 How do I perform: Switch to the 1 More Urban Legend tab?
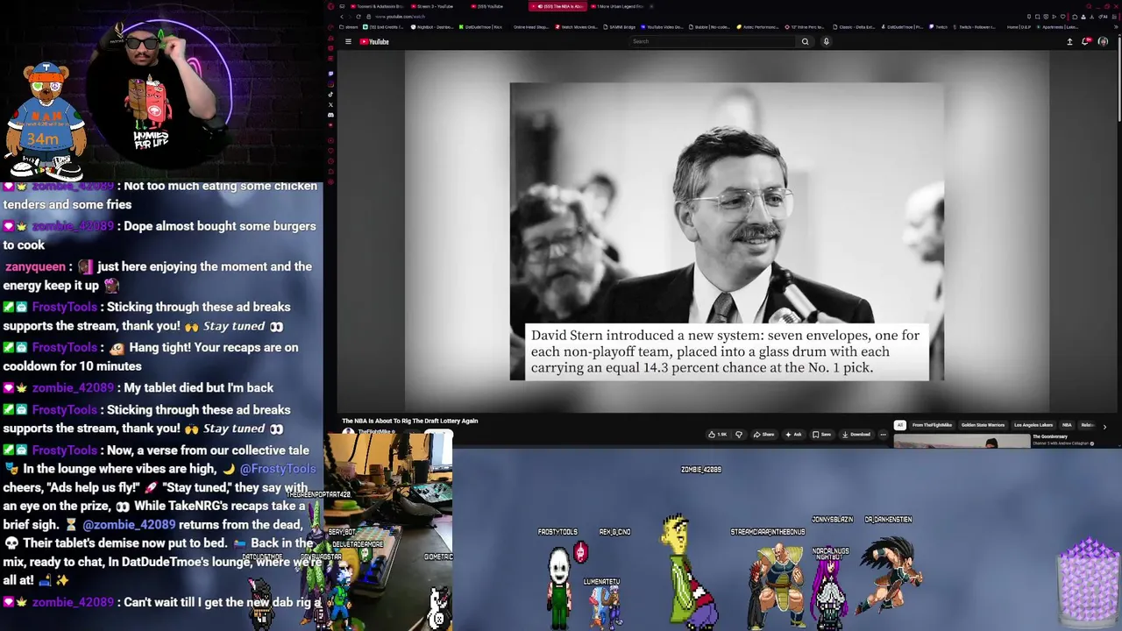[x=617, y=6]
